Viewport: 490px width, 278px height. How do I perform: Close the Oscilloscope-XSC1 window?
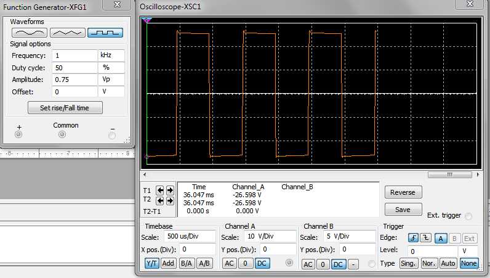pos(470,4)
